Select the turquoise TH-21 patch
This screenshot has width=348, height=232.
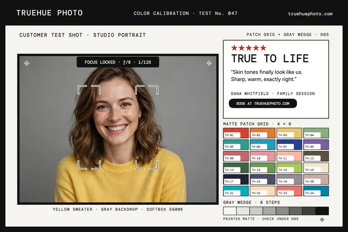236,191
